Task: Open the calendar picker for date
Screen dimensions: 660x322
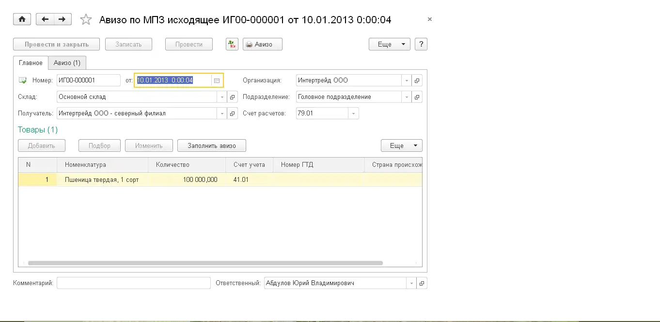Action: point(217,80)
